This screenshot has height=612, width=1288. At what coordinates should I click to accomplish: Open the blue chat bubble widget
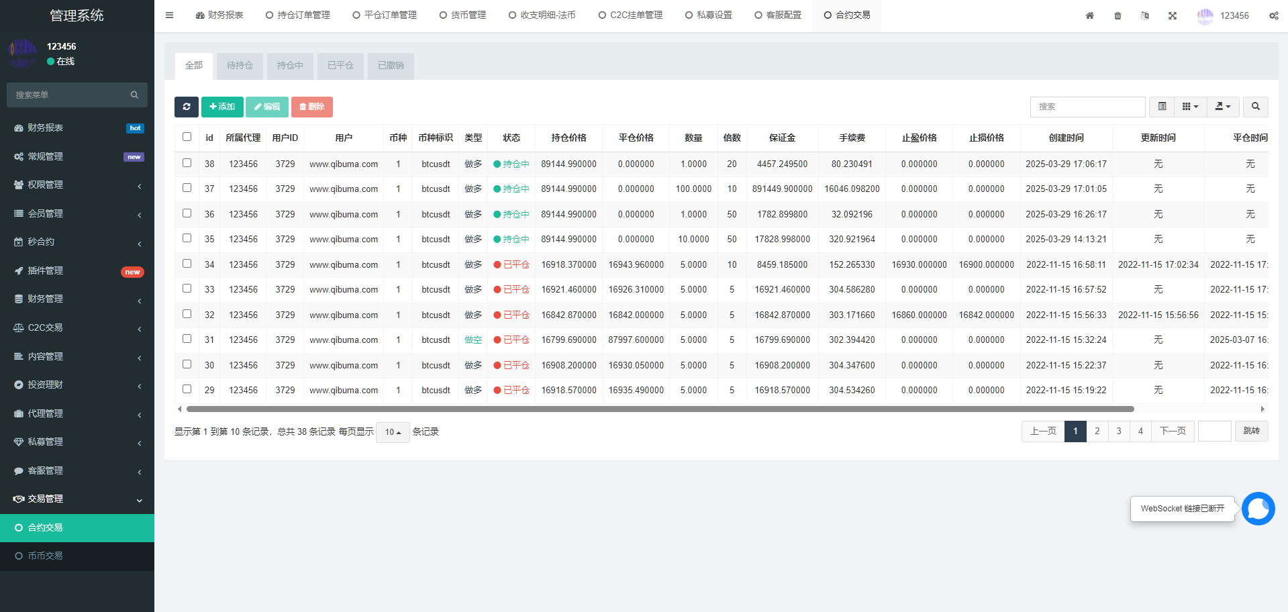click(x=1258, y=509)
